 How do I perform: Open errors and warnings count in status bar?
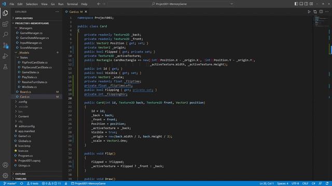coord(51,183)
